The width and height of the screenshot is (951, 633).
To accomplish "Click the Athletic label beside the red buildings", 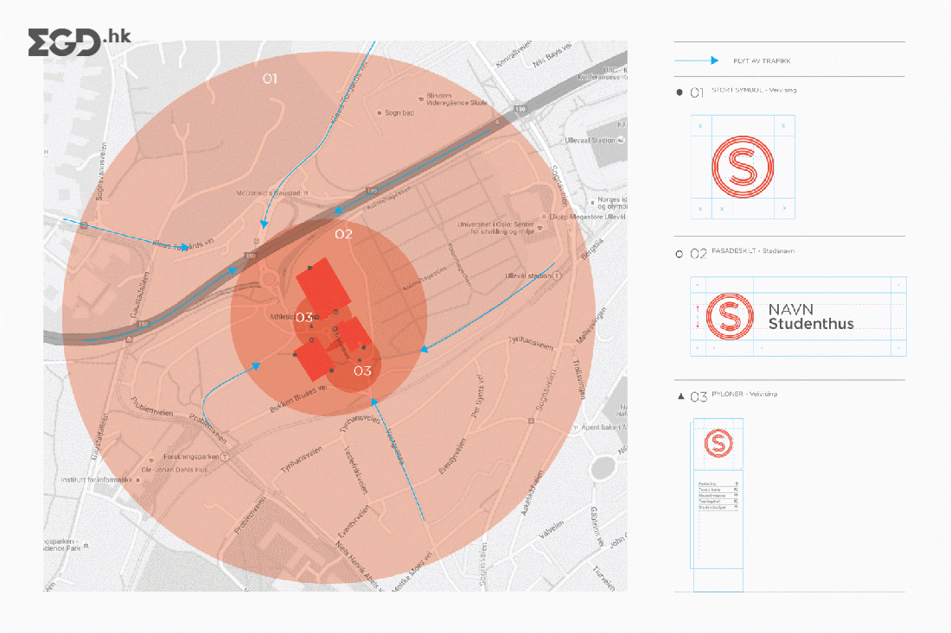I will pos(282,317).
